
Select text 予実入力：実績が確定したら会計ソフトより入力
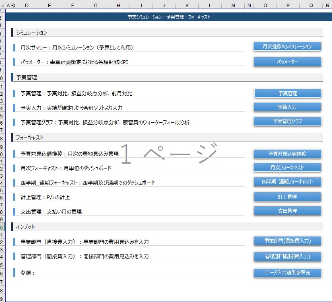pyautogui.click(x=72, y=108)
